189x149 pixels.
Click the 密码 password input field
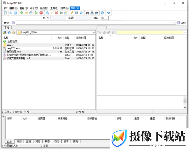(x=83, y=18)
